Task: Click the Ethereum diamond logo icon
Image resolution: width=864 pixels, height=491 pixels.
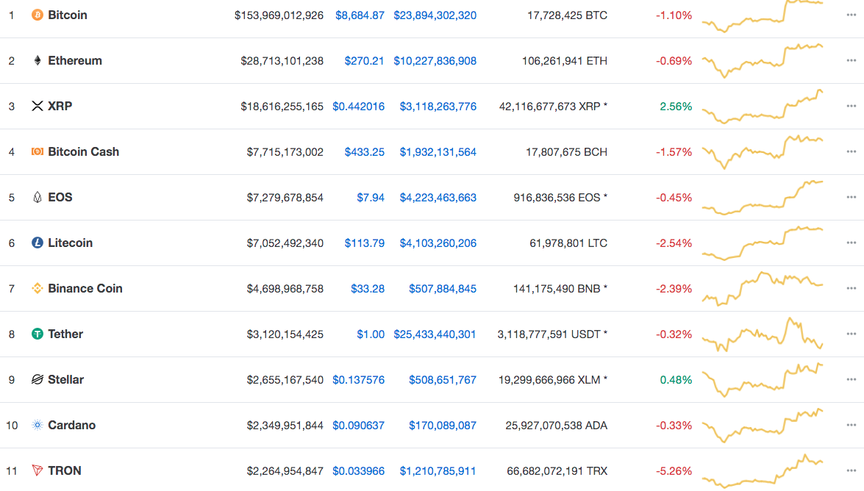Action: (38, 60)
